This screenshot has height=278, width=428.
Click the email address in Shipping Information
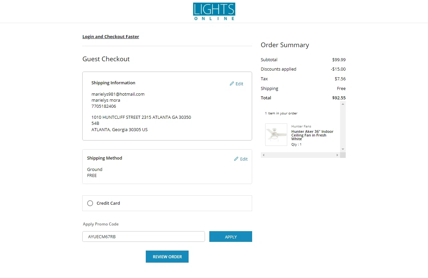118,94
